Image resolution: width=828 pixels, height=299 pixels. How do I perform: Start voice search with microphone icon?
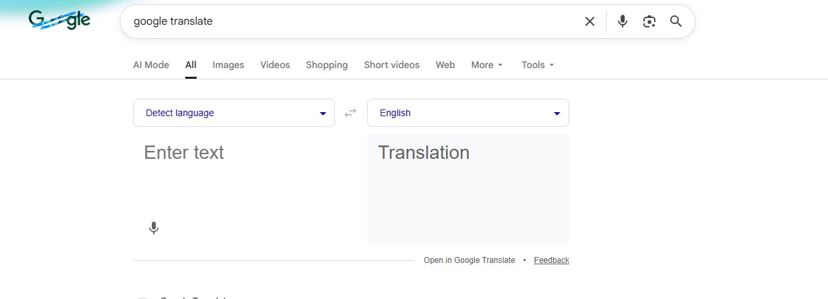pyautogui.click(x=623, y=21)
